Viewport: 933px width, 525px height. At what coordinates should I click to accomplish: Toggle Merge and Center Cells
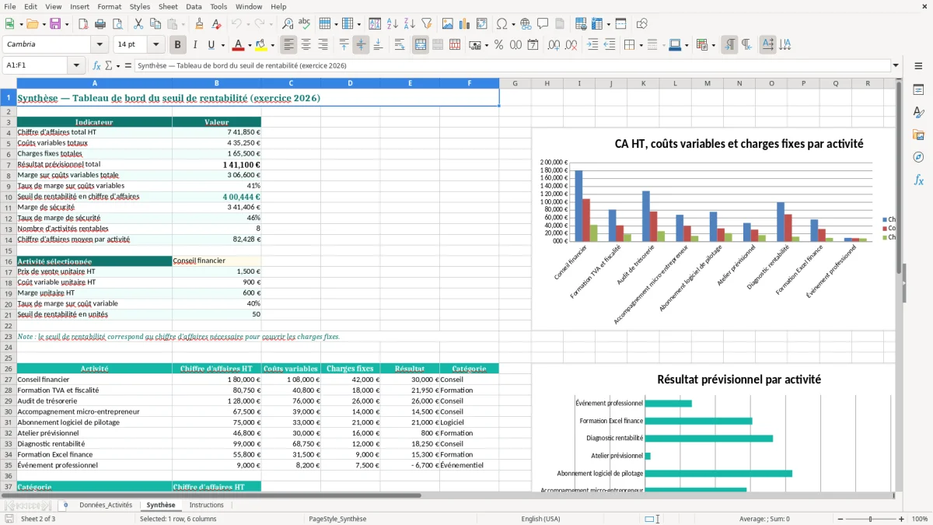(x=421, y=45)
